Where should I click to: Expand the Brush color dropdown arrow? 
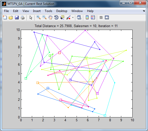[x=73, y=17]
